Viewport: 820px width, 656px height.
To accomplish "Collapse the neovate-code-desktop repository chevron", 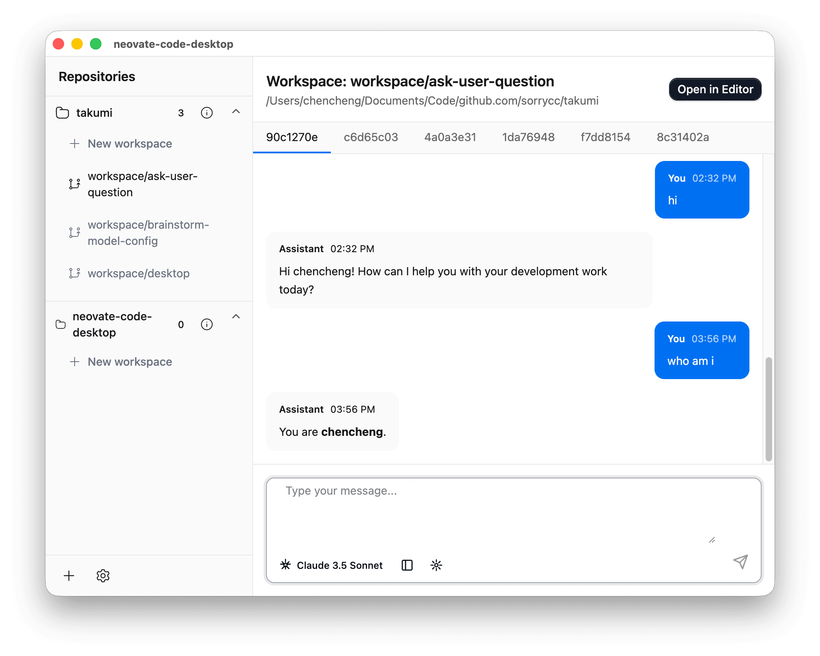I will (236, 317).
